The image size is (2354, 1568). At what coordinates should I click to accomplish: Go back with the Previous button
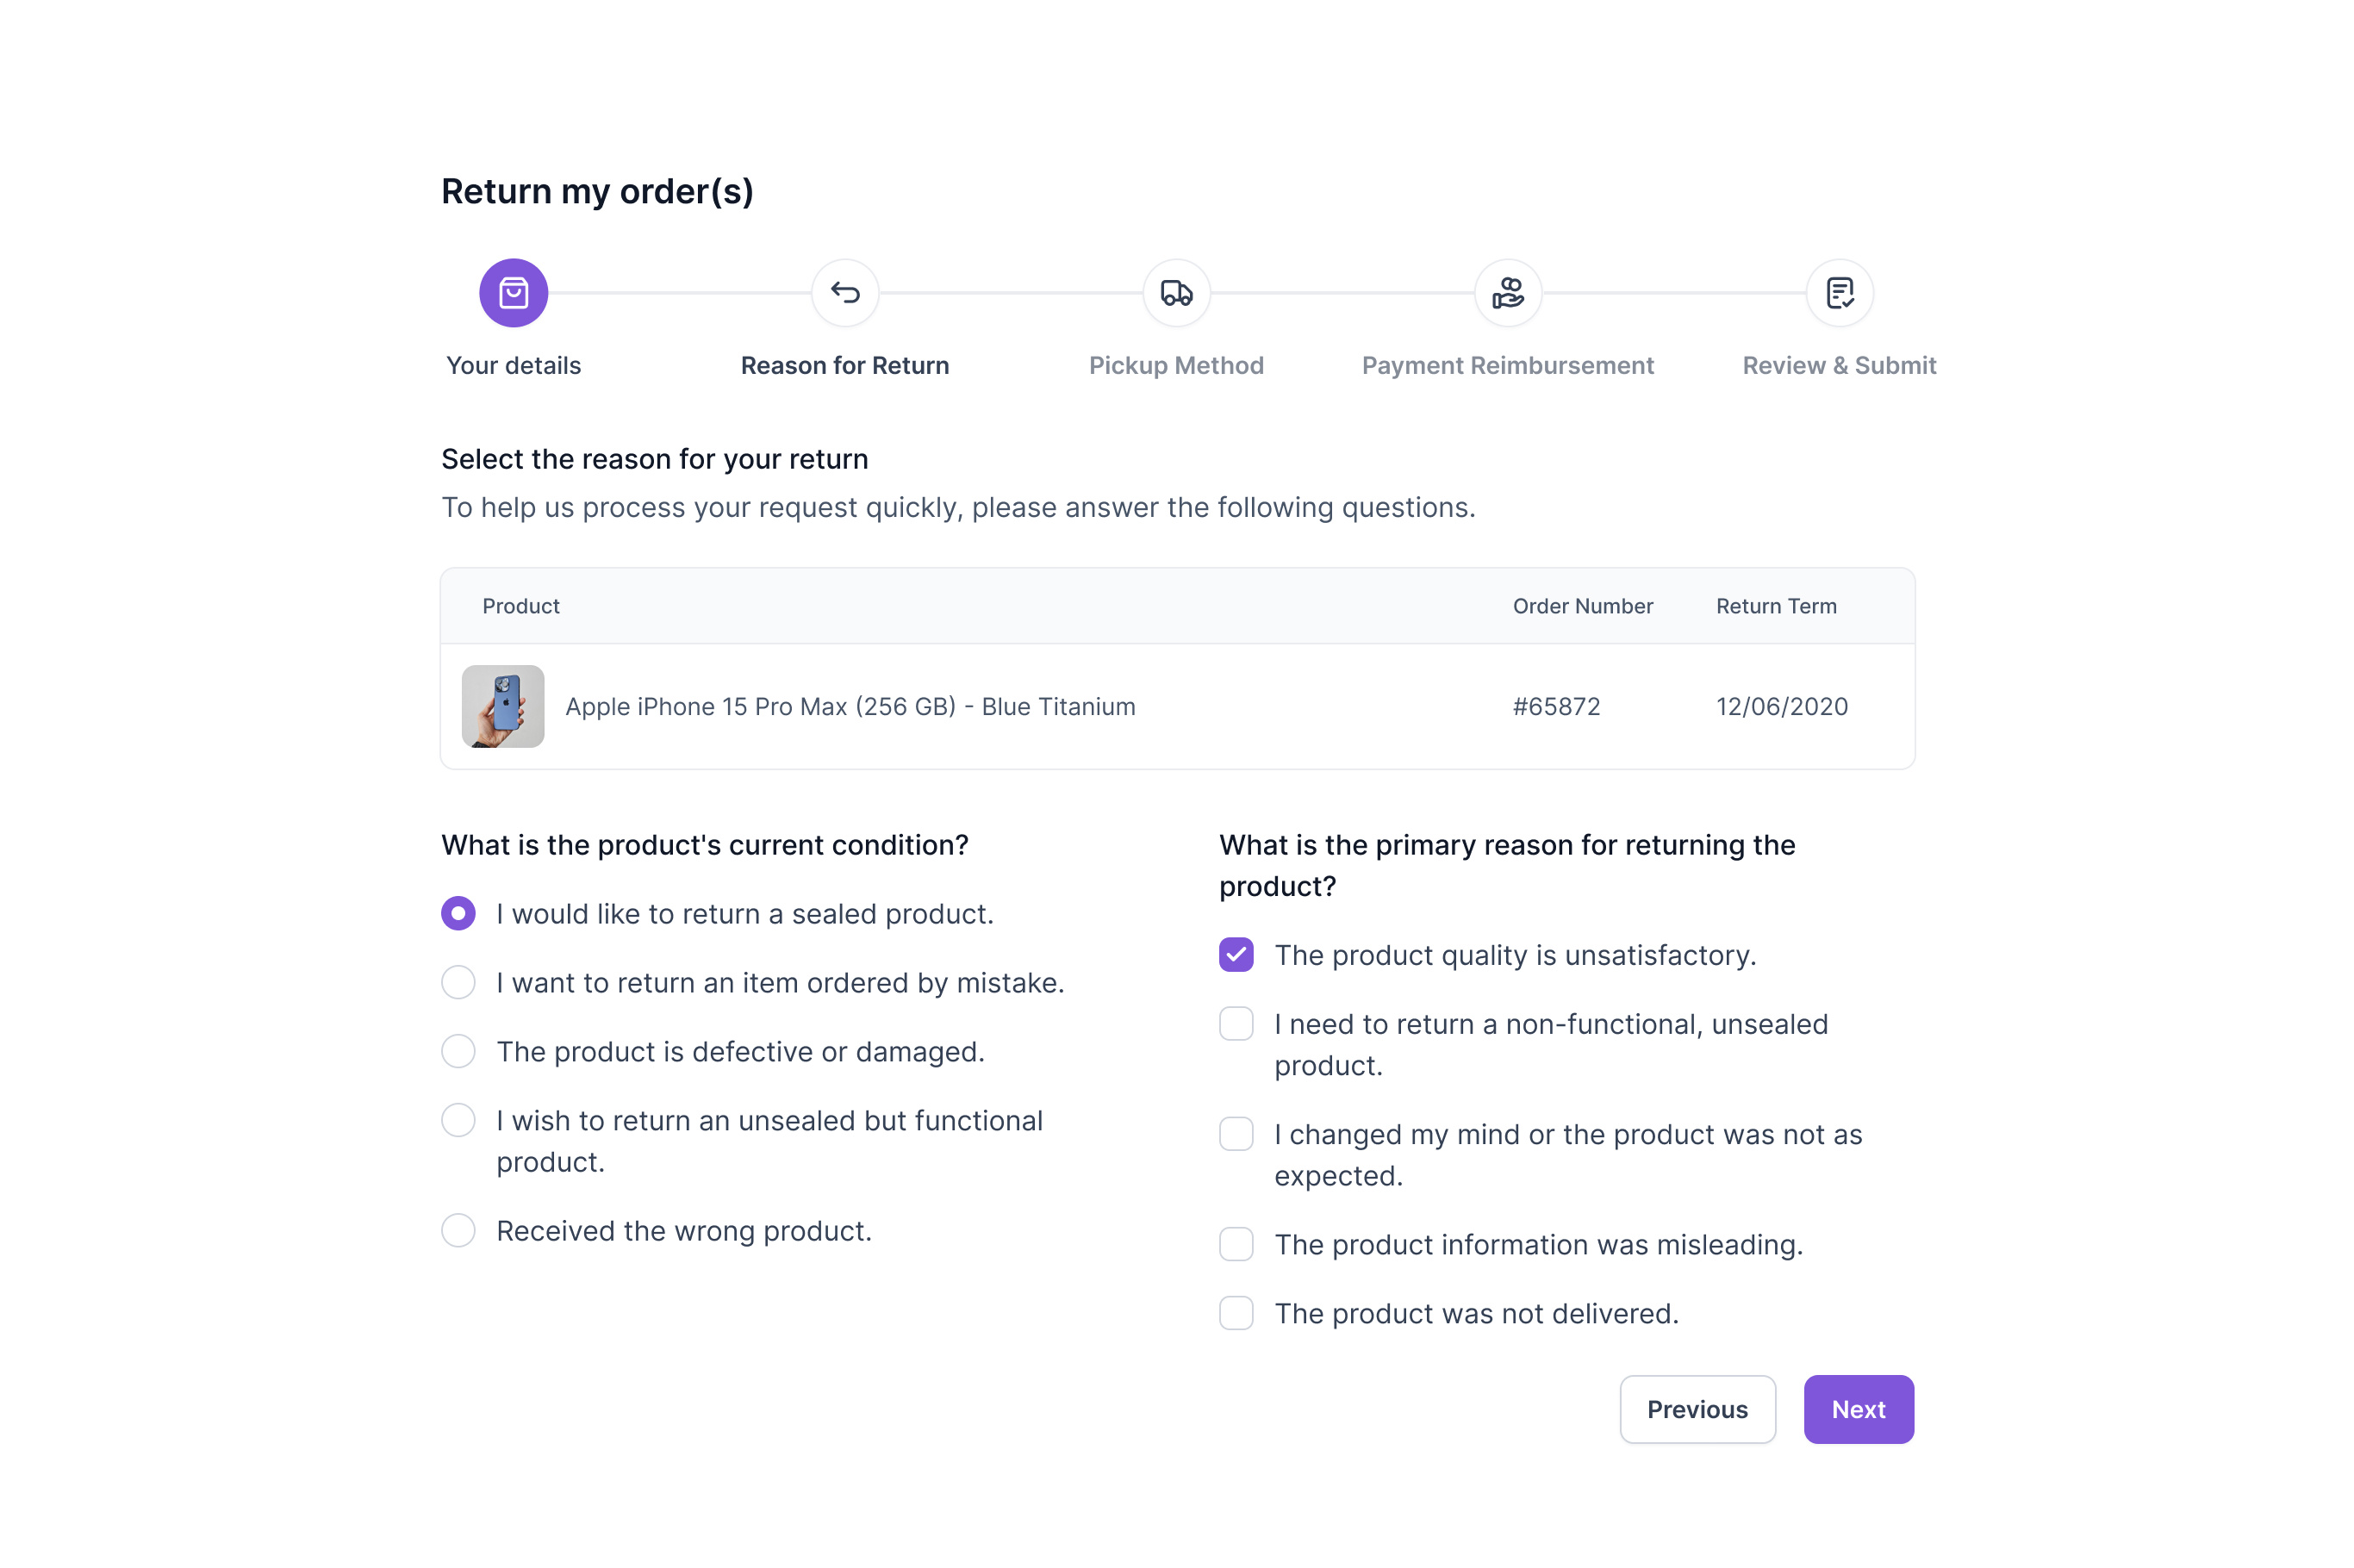1697,1409
